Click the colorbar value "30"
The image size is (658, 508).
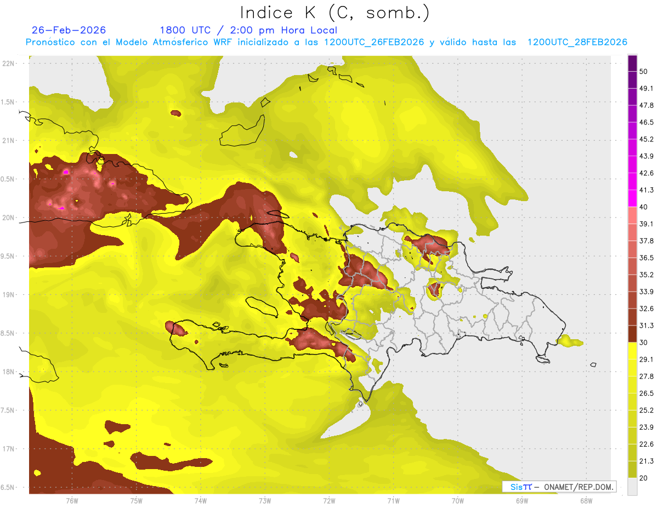pos(644,343)
